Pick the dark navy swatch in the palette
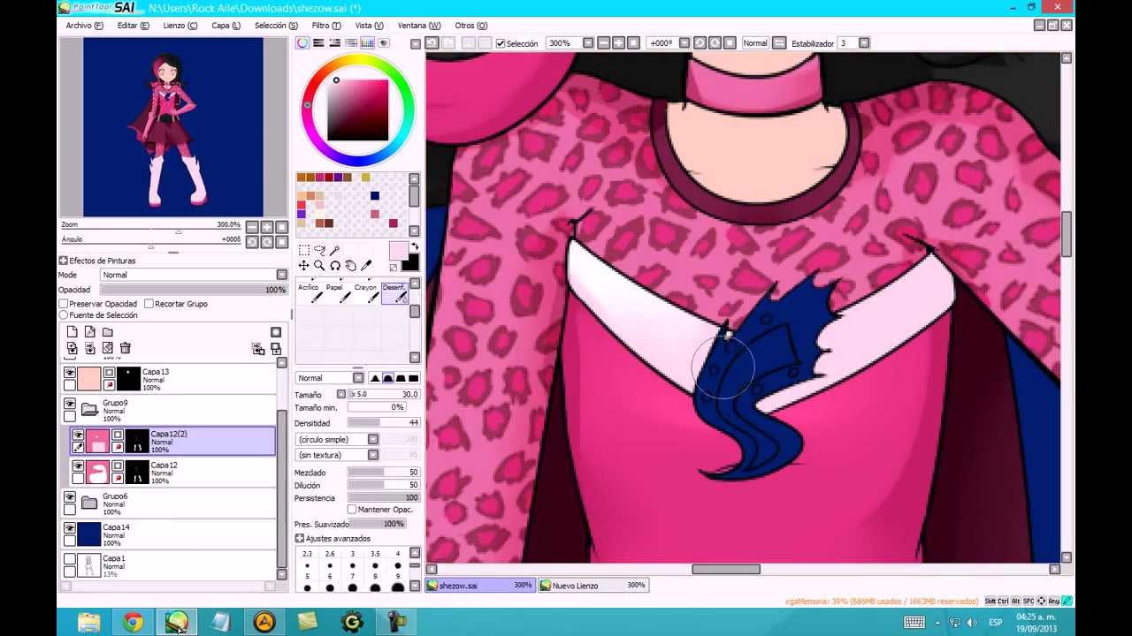 tap(375, 196)
